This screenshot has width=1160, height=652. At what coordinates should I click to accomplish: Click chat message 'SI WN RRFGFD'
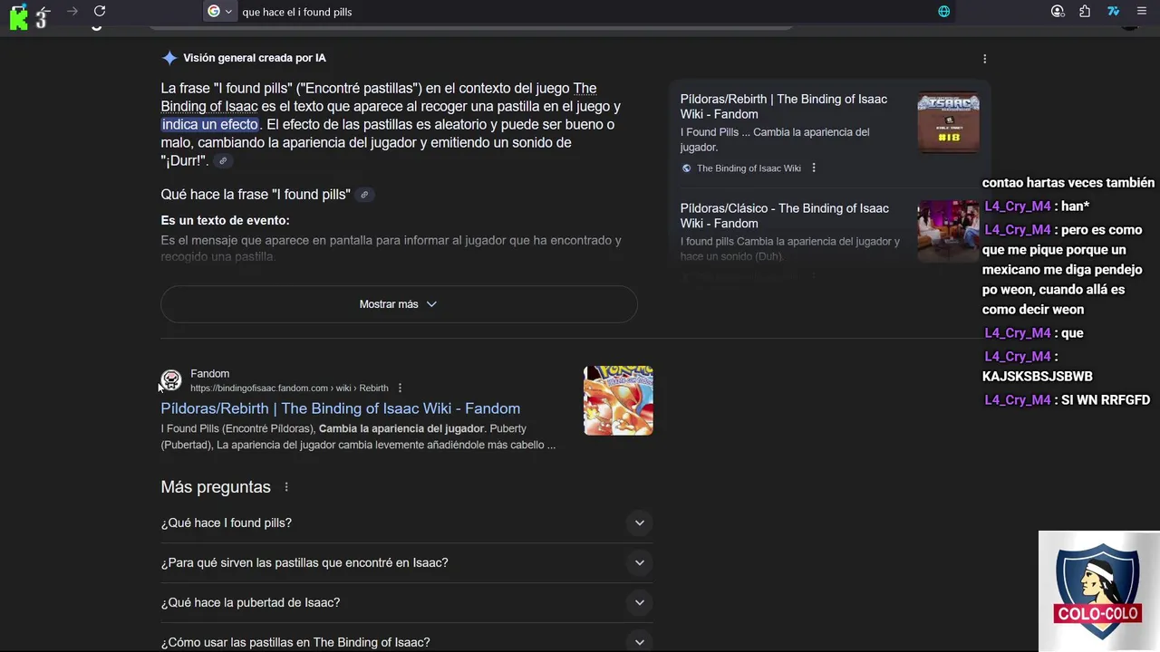tap(1106, 400)
